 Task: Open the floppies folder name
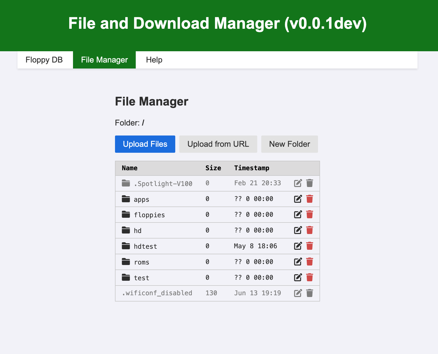click(149, 215)
